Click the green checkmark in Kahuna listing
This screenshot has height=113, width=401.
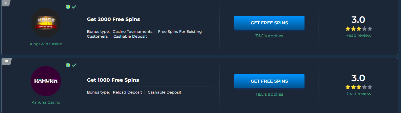74,65
